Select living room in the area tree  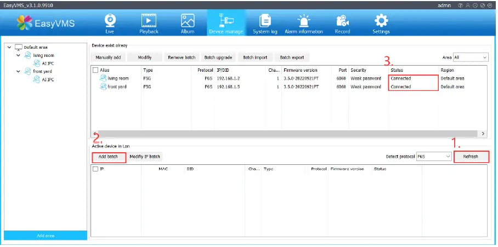(x=43, y=55)
